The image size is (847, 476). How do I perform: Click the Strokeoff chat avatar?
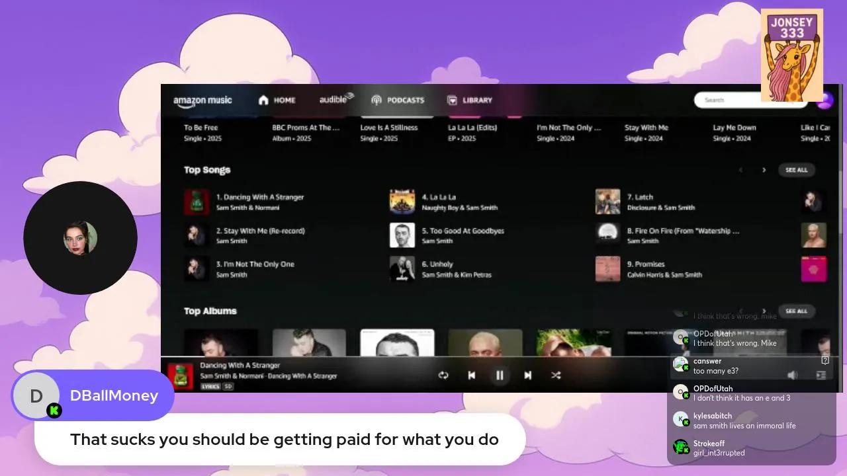[x=681, y=447]
